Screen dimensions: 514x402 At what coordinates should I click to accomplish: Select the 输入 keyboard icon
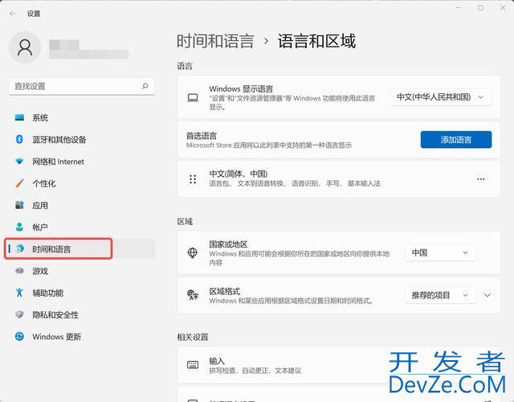pos(193,365)
